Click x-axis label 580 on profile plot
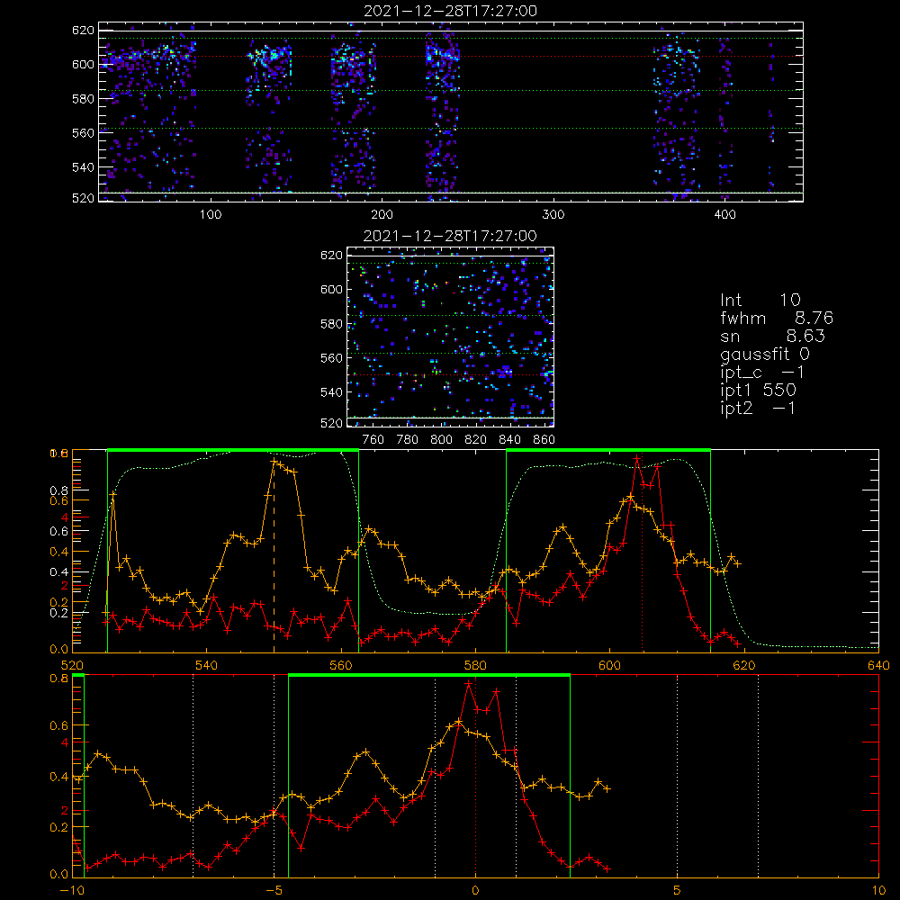900x900 pixels. 475,665
